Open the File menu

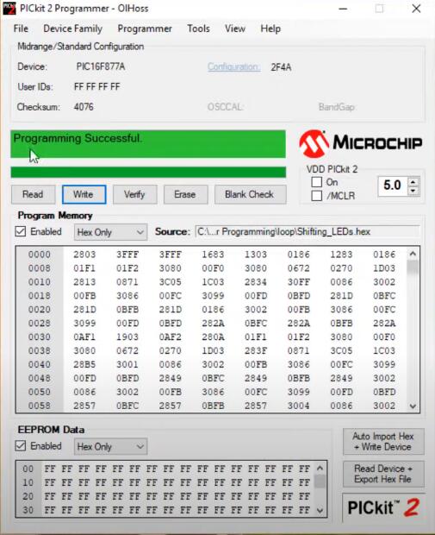tap(21, 28)
